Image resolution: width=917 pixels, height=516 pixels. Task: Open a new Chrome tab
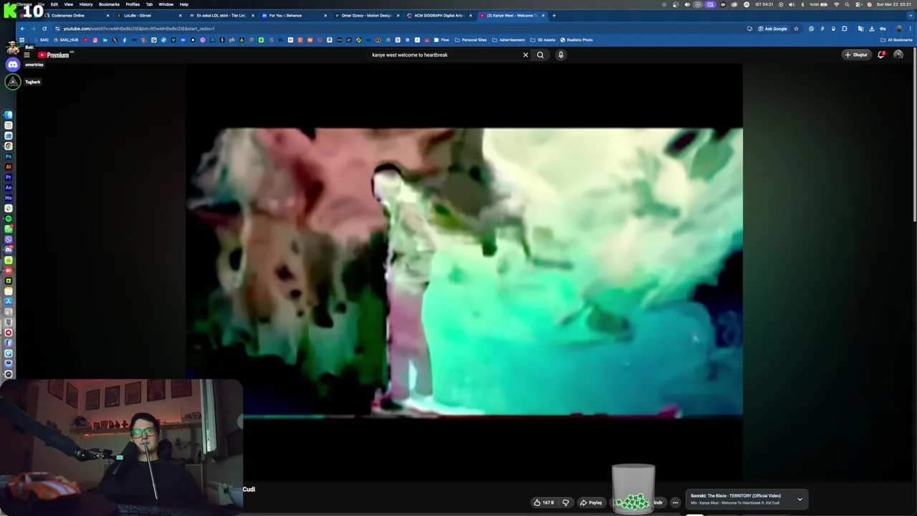[554, 15]
